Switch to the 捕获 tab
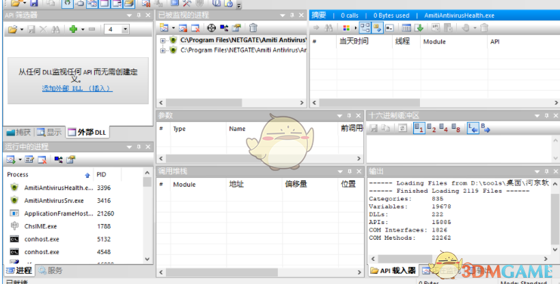This screenshot has height=284, width=560. [x=18, y=132]
